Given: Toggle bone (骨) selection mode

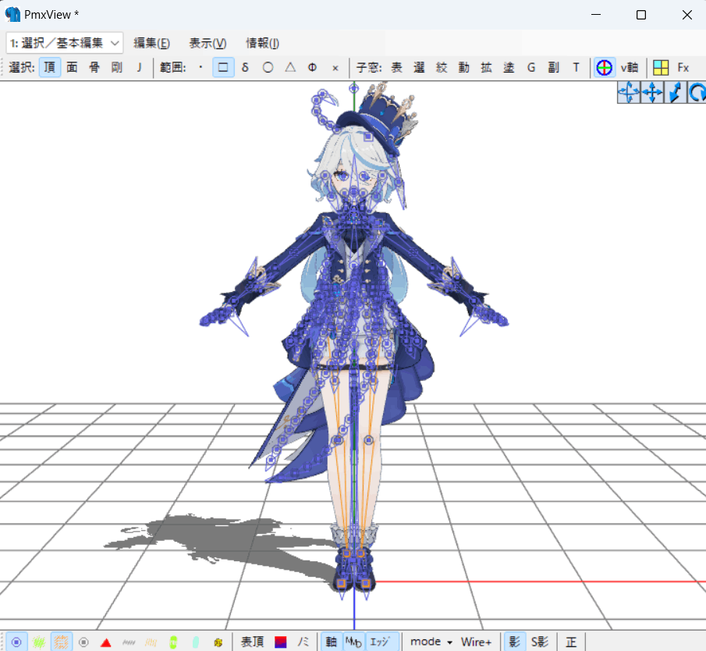Looking at the screenshot, I should (94, 68).
